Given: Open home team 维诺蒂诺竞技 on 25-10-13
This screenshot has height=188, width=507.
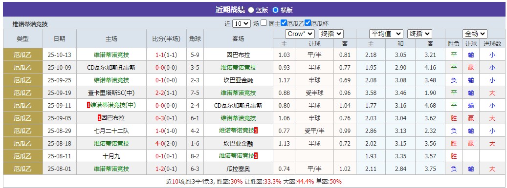Looking at the screenshot, I should coord(111,55).
